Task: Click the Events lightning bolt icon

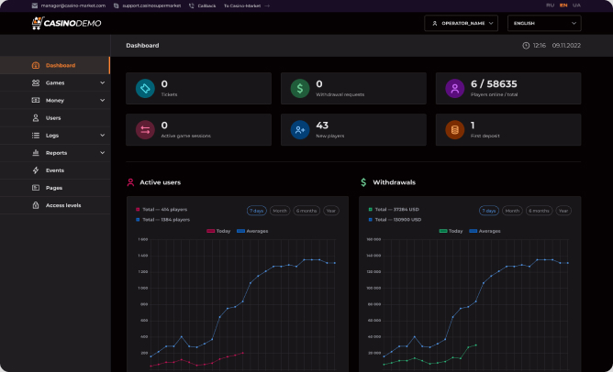Action: [35, 170]
